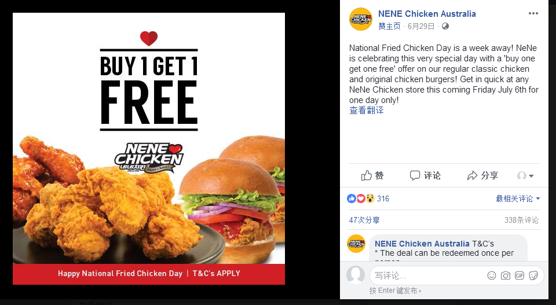Click the NENE Chicken profile picture in post header
This screenshot has width=556, height=305.
(x=361, y=19)
